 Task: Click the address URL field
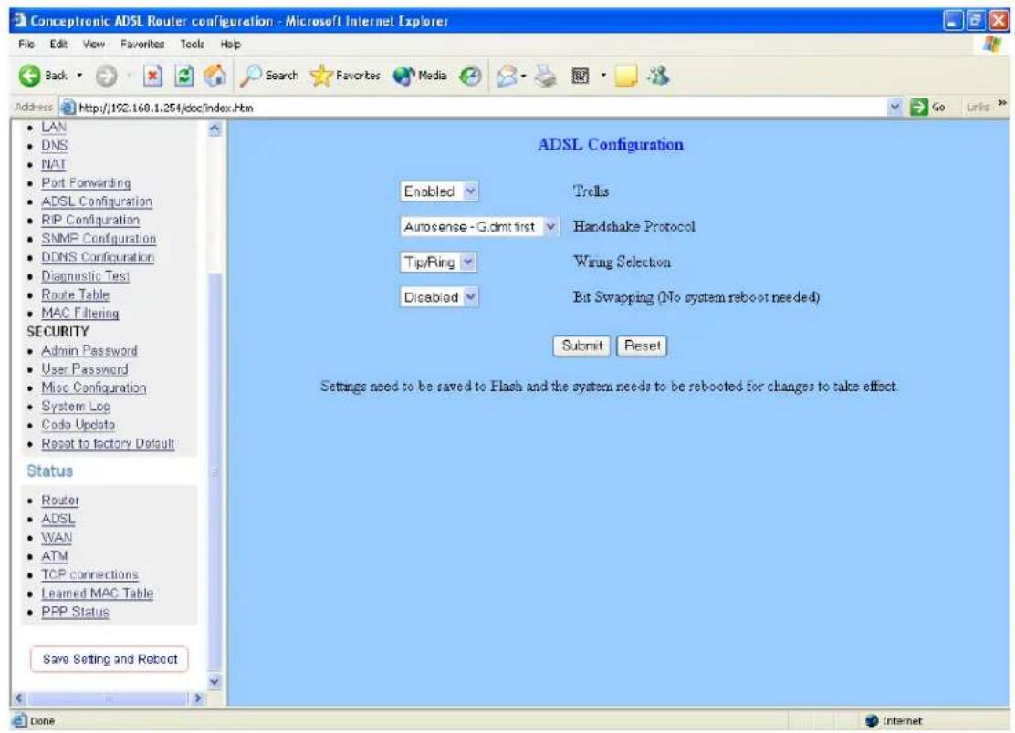point(482,108)
